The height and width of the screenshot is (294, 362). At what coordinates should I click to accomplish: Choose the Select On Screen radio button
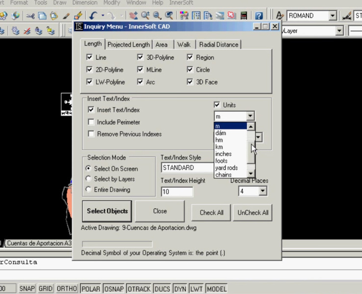(x=88, y=169)
